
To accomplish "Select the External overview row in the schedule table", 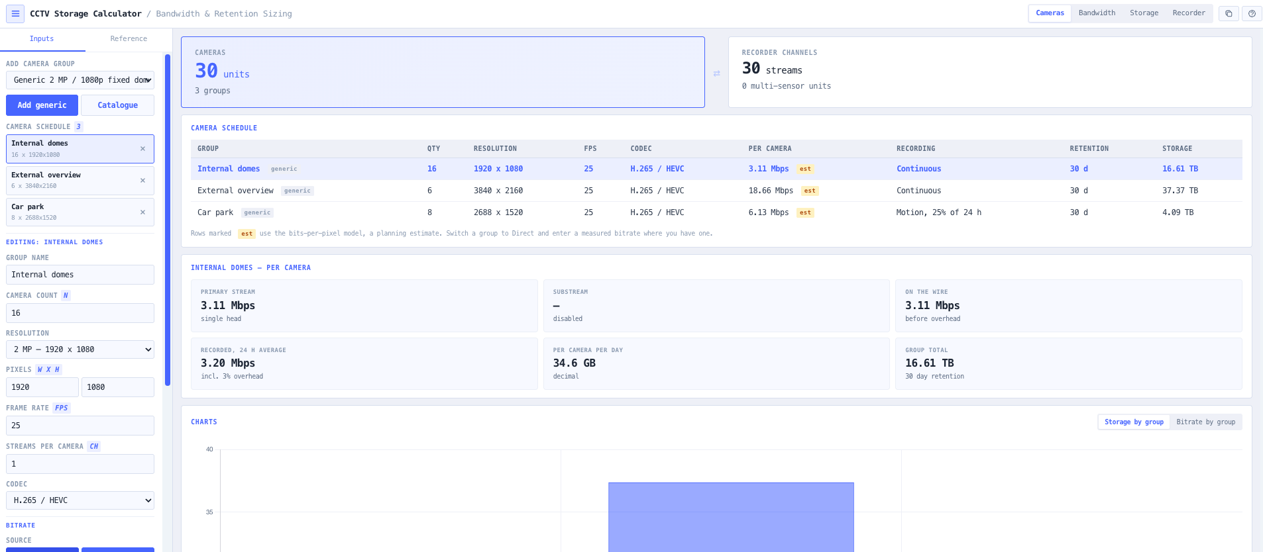I will tap(716, 191).
